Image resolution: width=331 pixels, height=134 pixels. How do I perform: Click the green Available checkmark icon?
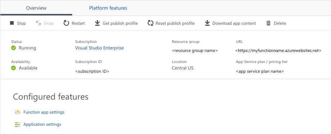[14, 68]
